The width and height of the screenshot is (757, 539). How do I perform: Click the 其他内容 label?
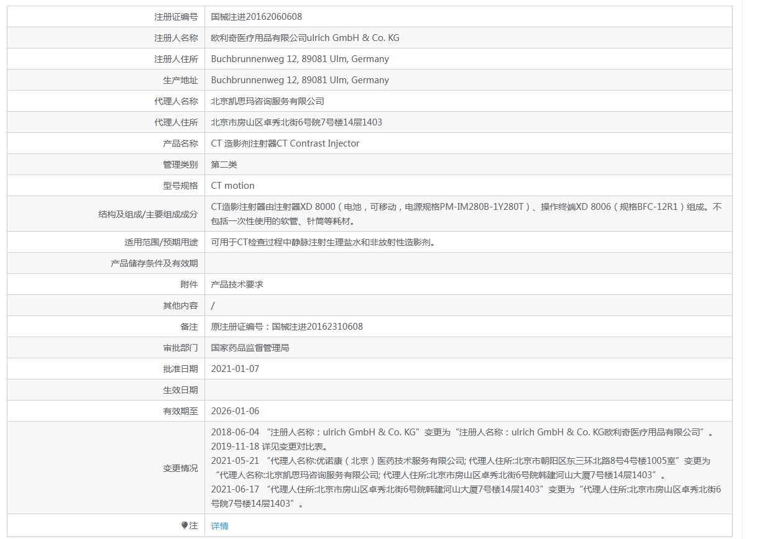point(180,306)
